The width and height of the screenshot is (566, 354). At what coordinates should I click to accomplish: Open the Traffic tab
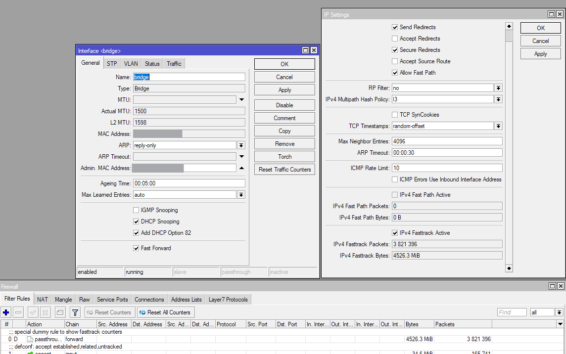174,63
